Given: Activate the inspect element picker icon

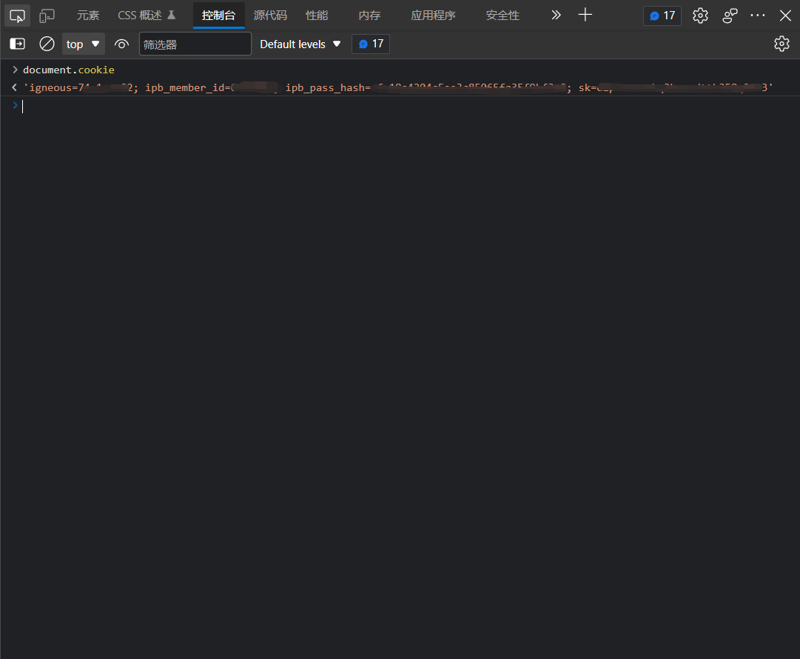Looking at the screenshot, I should [x=17, y=16].
